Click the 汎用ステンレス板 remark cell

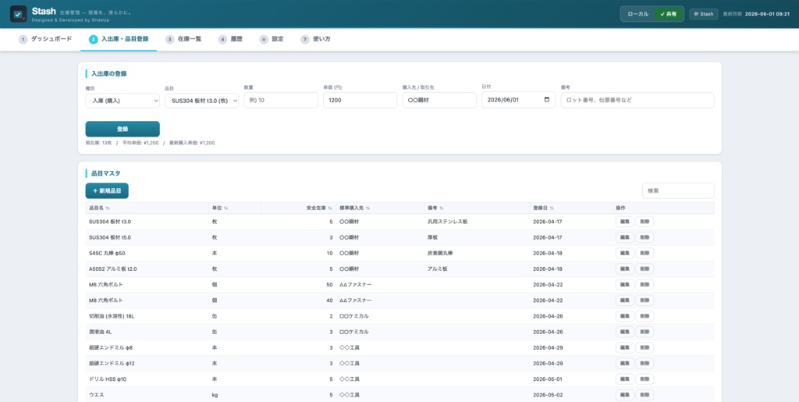tap(448, 222)
